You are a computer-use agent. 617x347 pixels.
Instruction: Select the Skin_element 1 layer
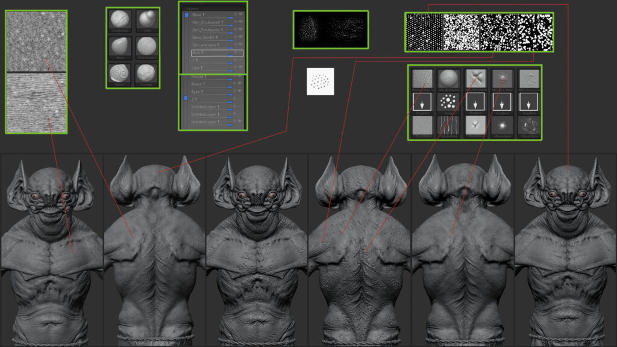(x=217, y=45)
